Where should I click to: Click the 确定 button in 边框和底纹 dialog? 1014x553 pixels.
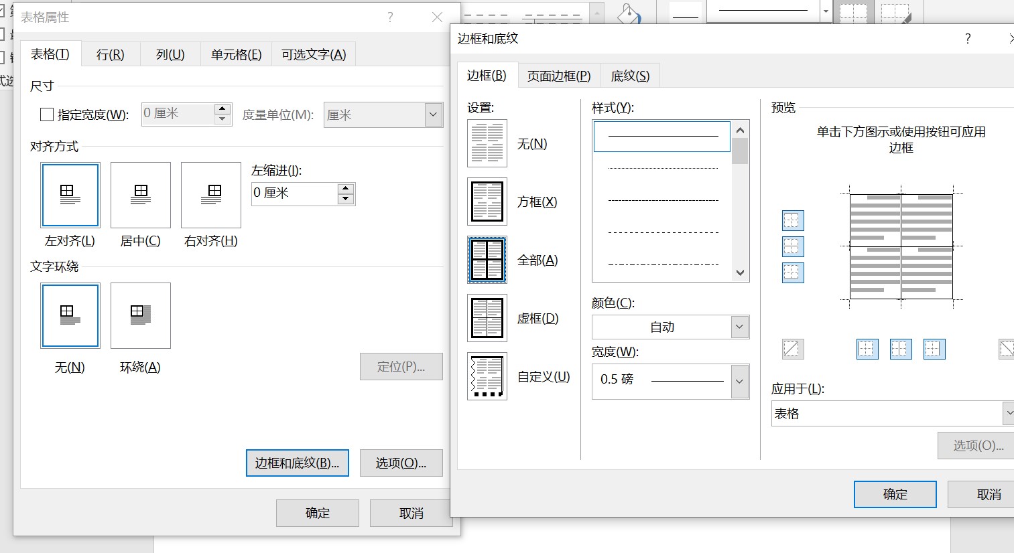pos(895,494)
